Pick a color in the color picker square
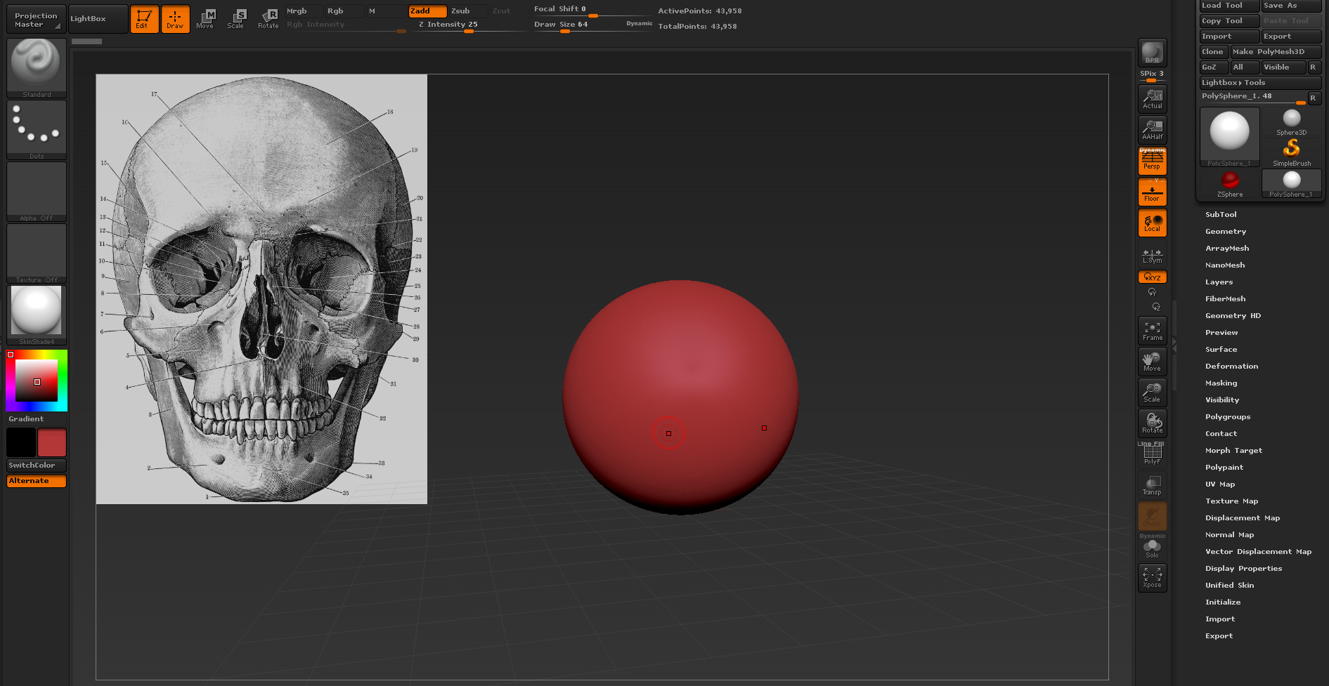Viewport: 1329px width, 686px height. tap(37, 381)
